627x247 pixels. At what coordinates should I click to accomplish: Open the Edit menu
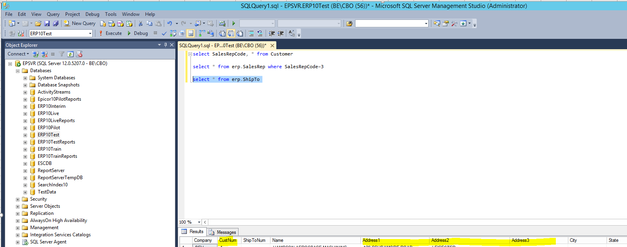click(22, 14)
